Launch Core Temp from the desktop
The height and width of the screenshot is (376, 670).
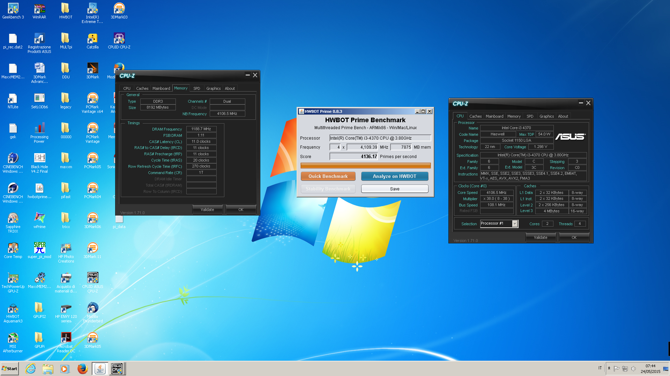[x=13, y=250]
